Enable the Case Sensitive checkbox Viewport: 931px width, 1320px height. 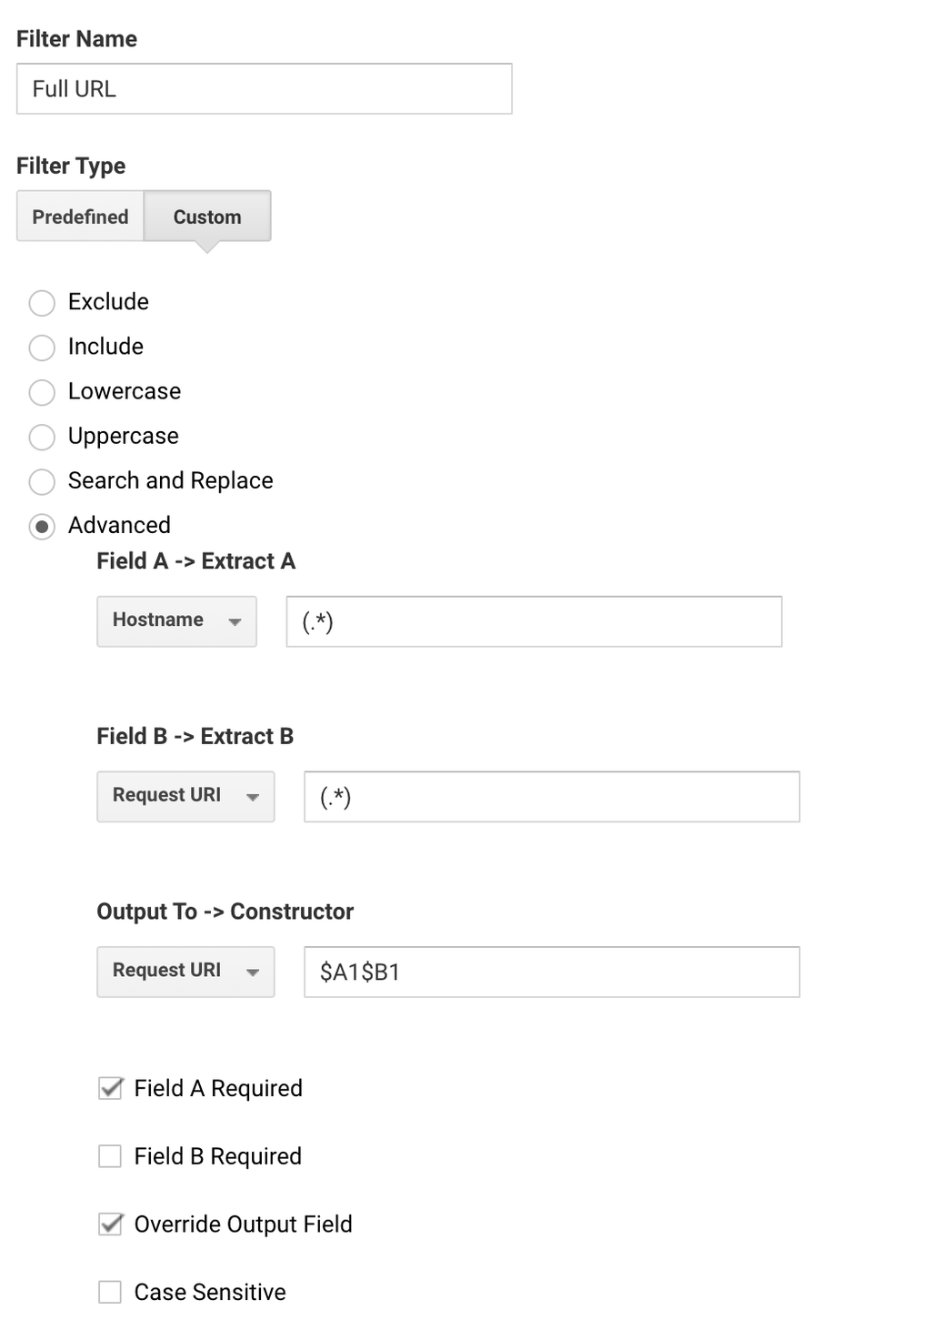coord(110,1292)
